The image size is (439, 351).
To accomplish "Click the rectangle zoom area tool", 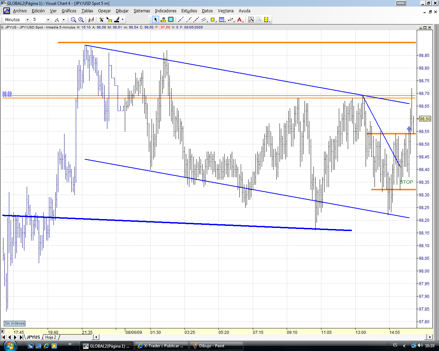I will coord(171,20).
